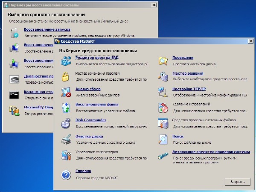Launch Мастер решений link
The height and width of the screenshot is (192, 256).
(x=187, y=73)
